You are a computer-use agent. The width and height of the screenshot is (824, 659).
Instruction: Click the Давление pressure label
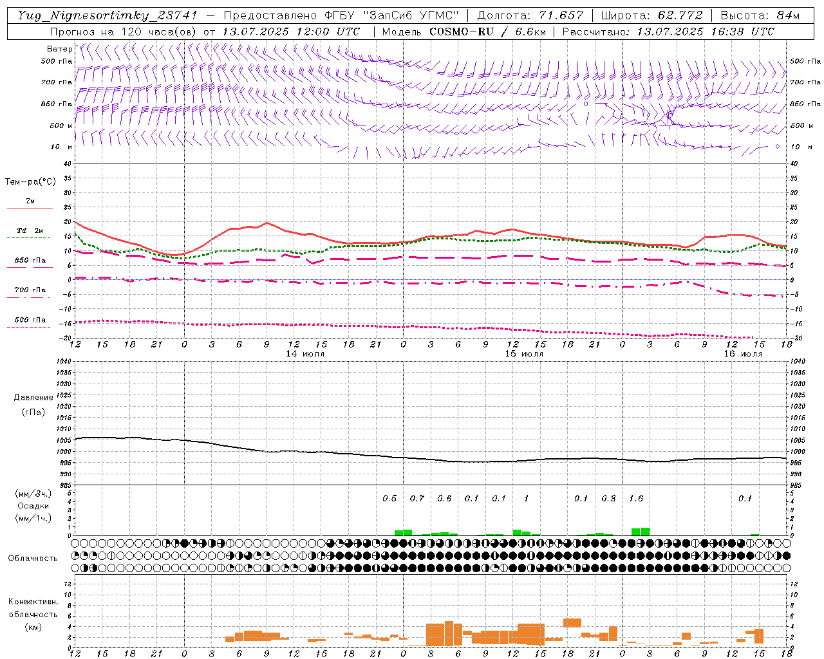coord(33,398)
